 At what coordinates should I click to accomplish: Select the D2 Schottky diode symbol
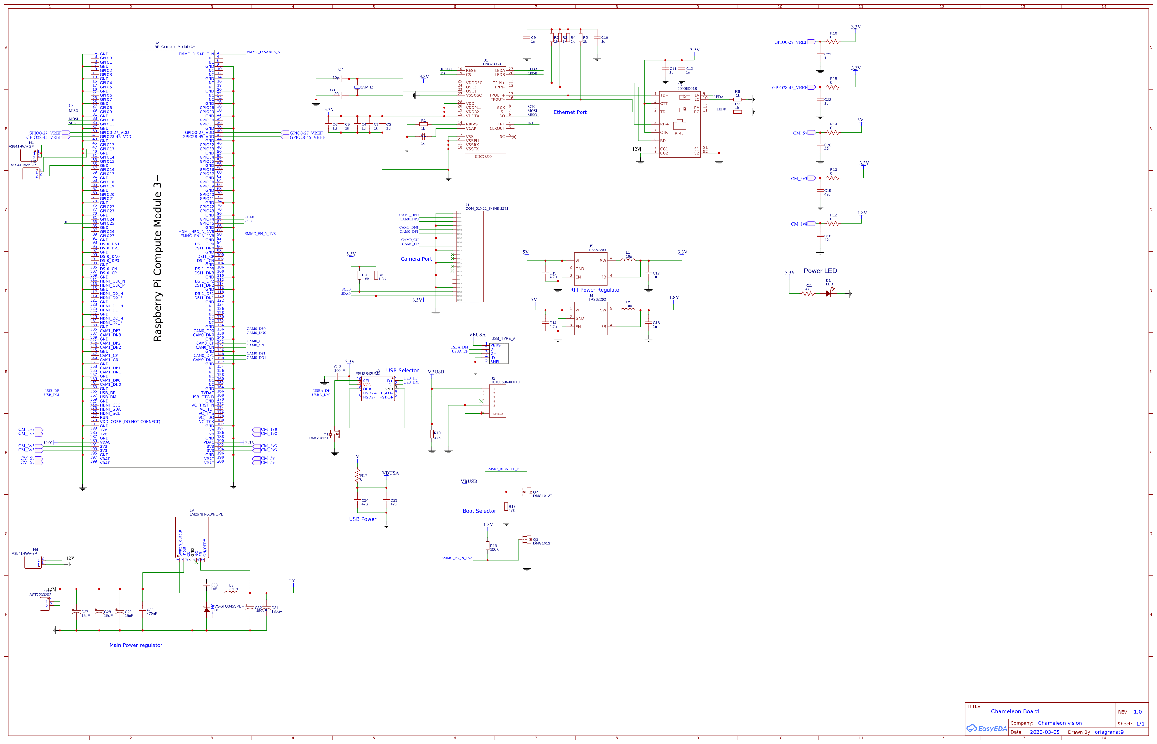[x=207, y=610]
